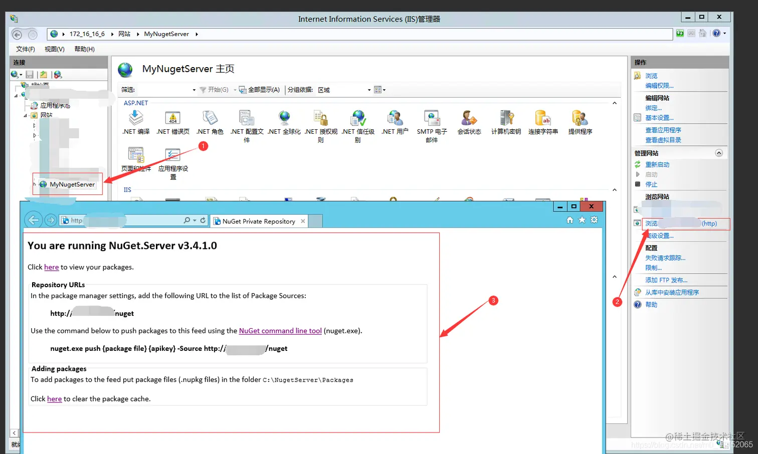Image resolution: width=758 pixels, height=454 pixels.
Task: Collapse the 网站 tree node
Action: 25,115
